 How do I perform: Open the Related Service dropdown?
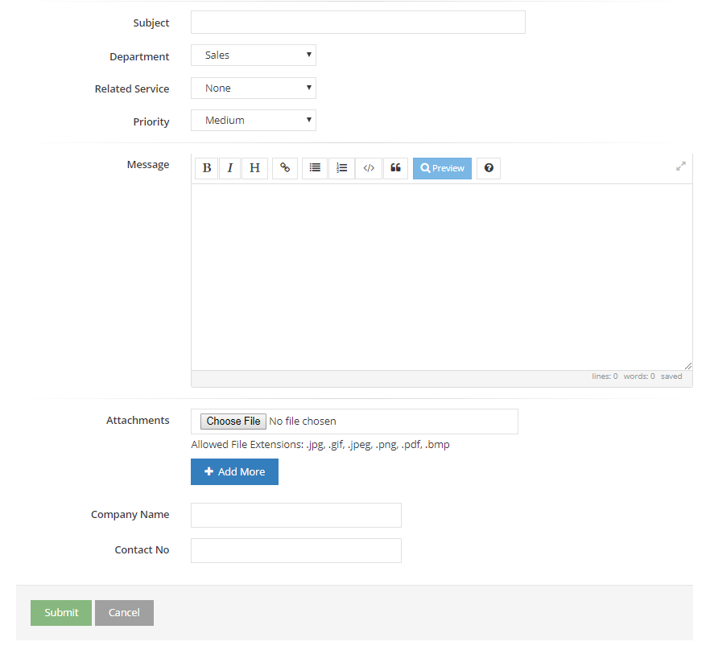(x=253, y=88)
